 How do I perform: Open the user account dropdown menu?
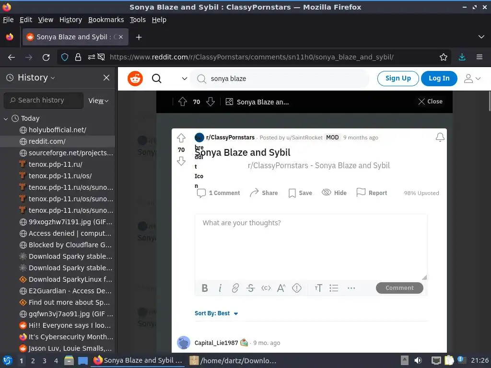point(472,79)
